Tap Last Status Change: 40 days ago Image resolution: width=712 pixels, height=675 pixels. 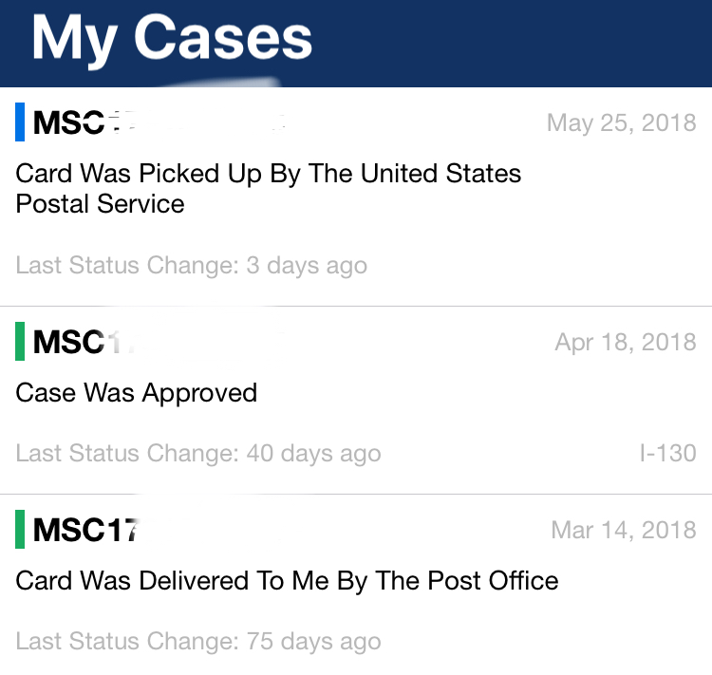[x=198, y=454]
